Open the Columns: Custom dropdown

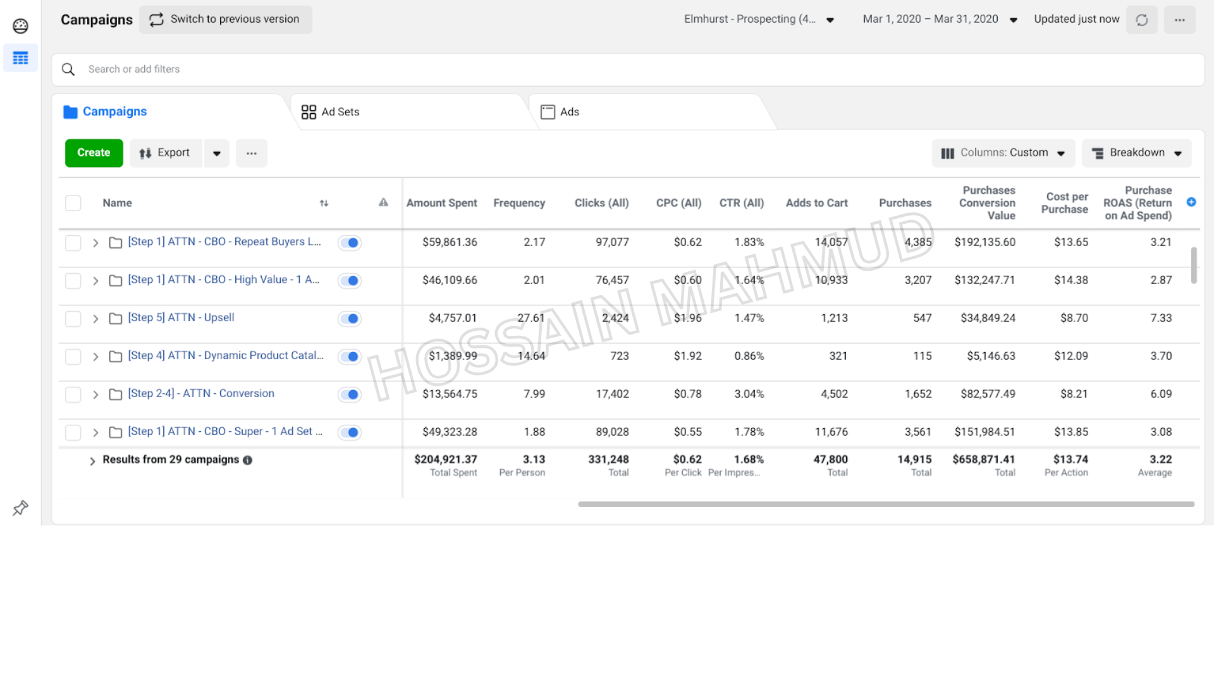1003,153
